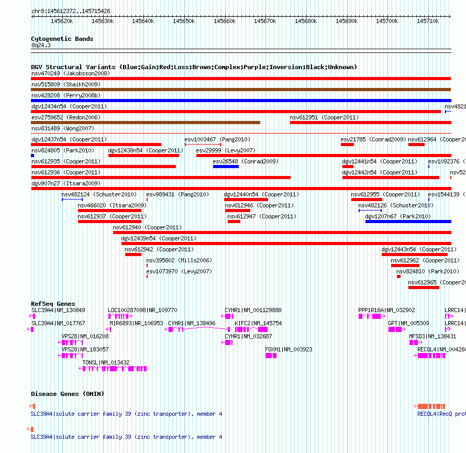Viewport: 466px width, 453px height.
Task: Open the Disease Genes (OMIM) track title
Action: click(x=68, y=394)
